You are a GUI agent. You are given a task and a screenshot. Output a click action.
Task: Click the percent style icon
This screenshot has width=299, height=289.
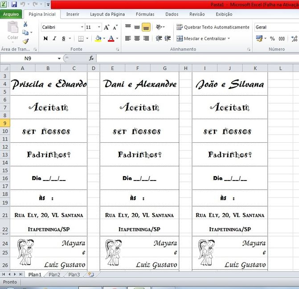(272, 39)
